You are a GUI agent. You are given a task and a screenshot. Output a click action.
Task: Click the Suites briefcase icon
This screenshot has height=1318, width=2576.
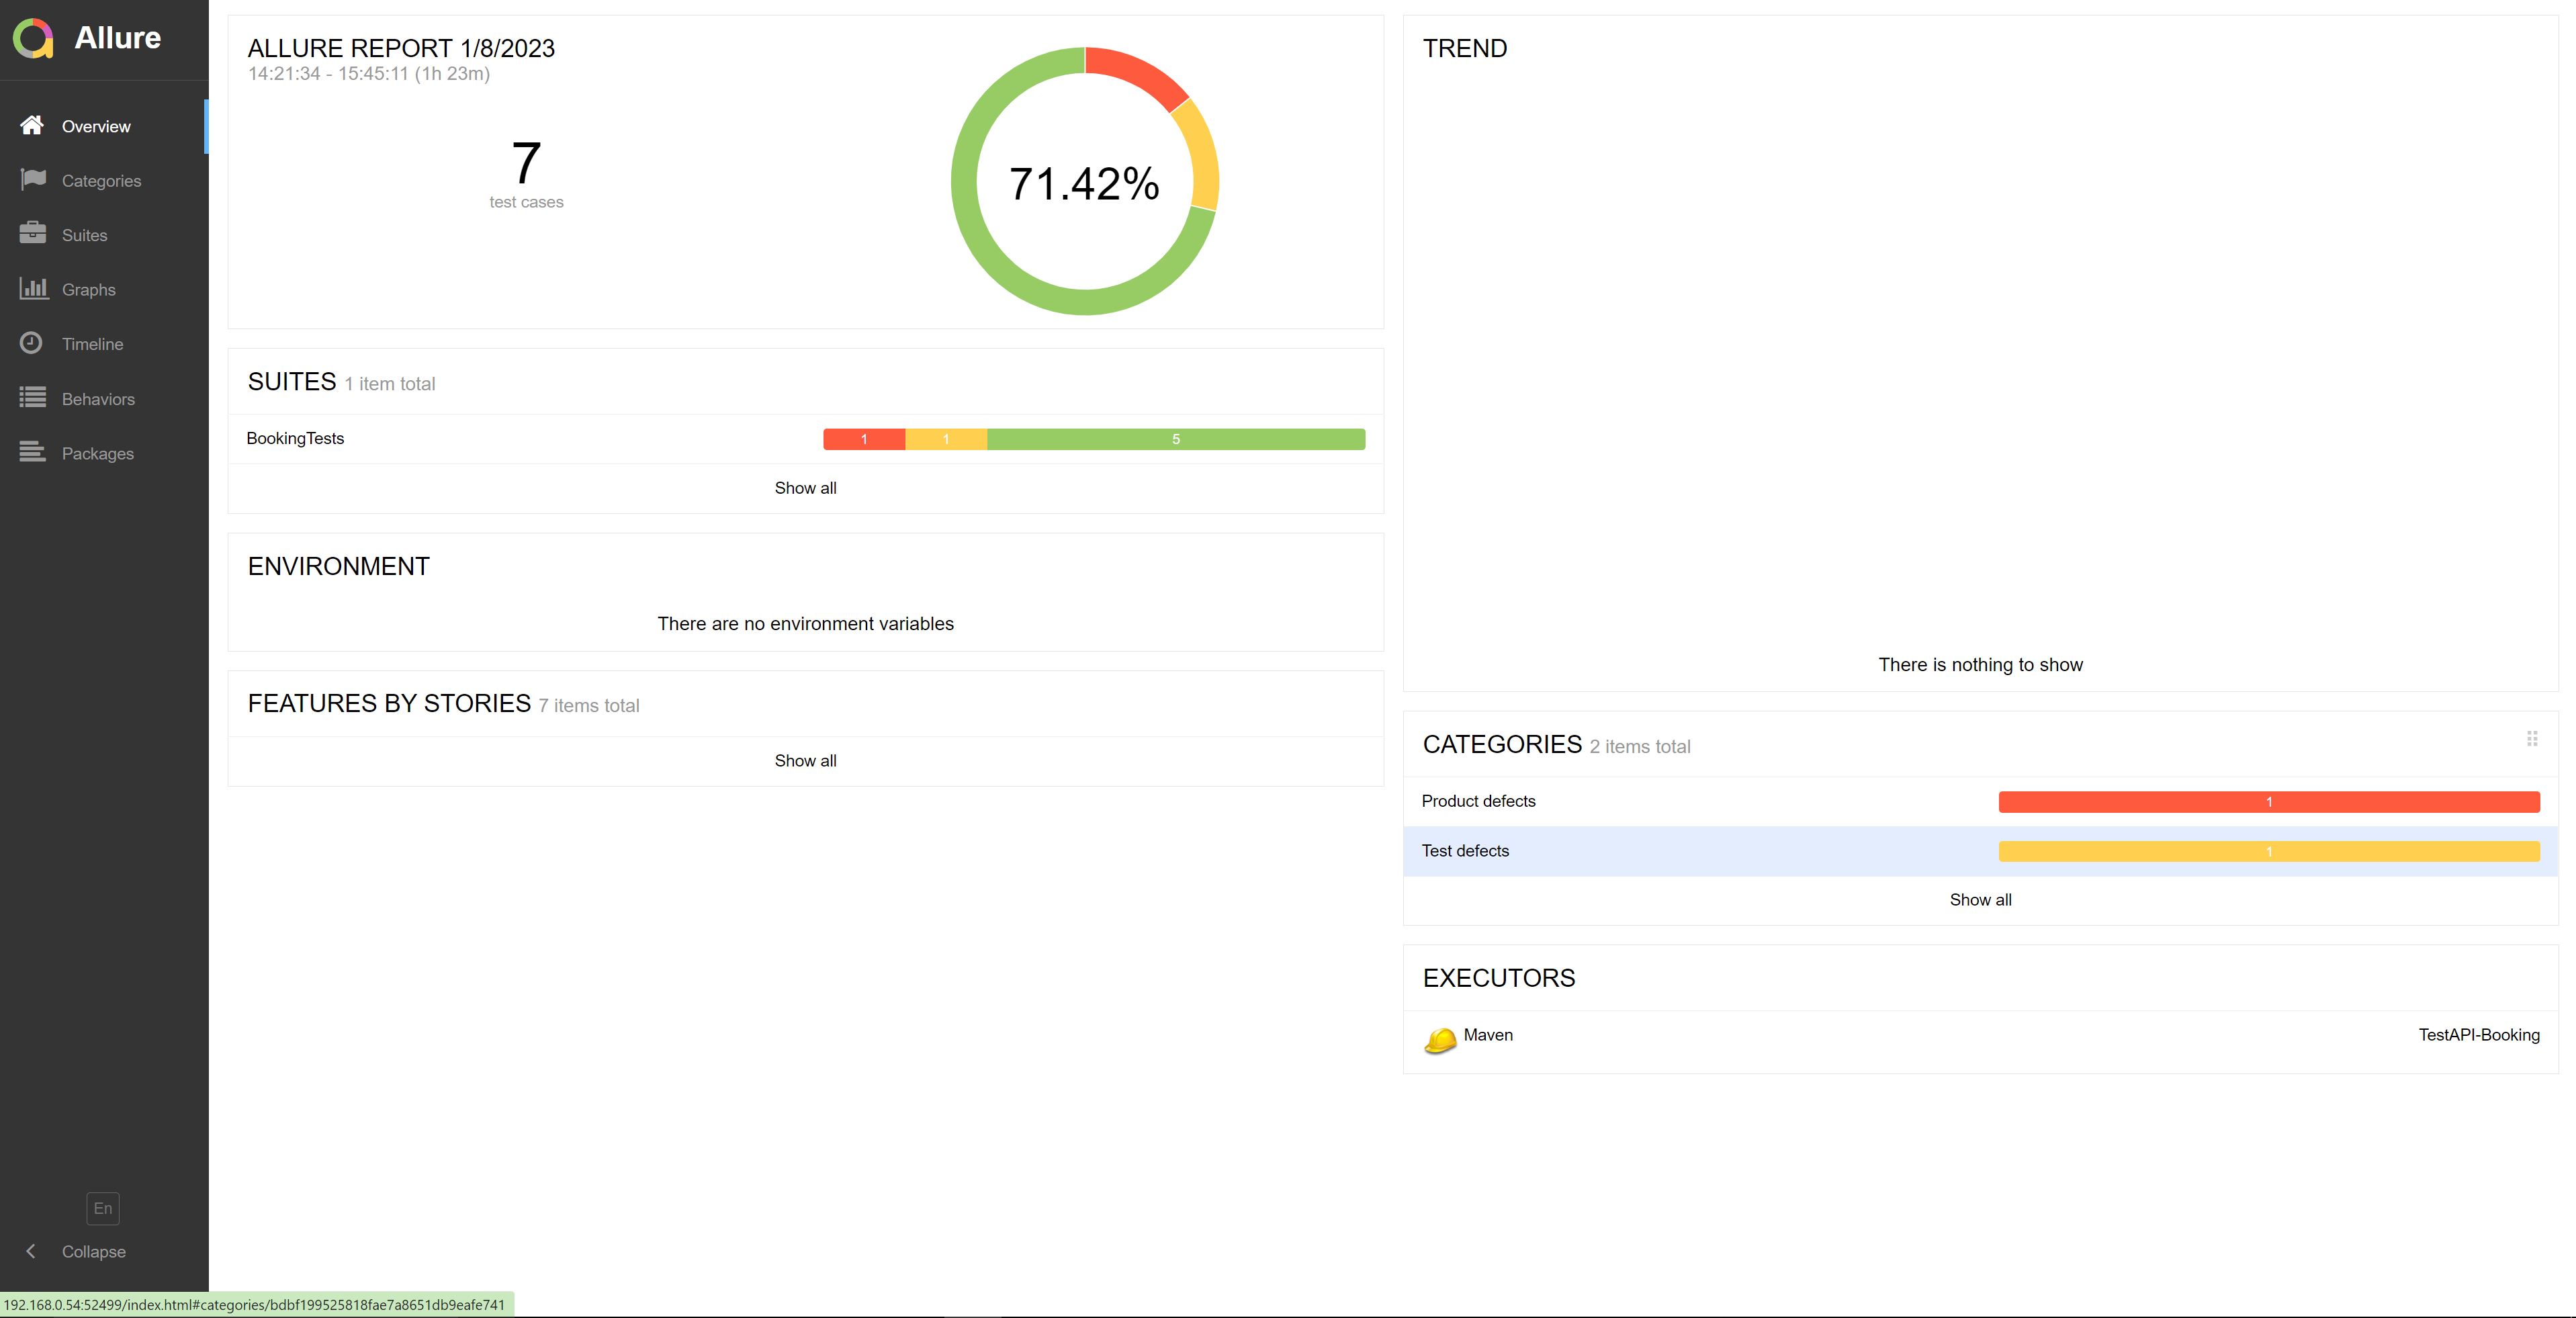pos(32,233)
